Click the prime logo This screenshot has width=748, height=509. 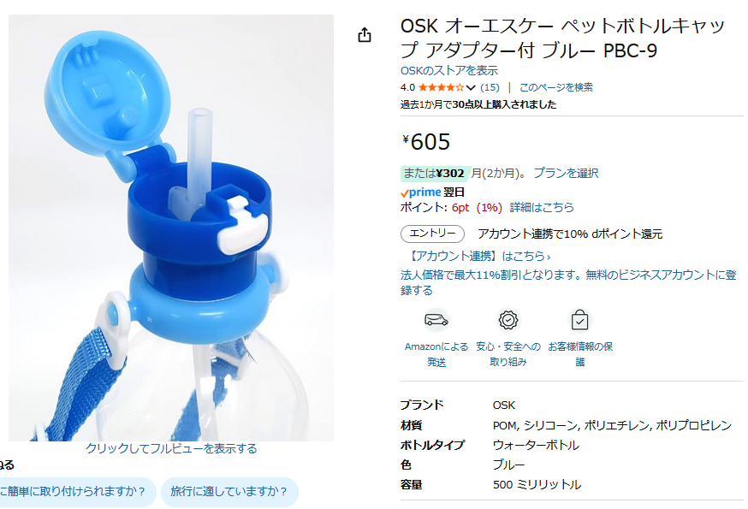pyautogui.click(x=420, y=192)
